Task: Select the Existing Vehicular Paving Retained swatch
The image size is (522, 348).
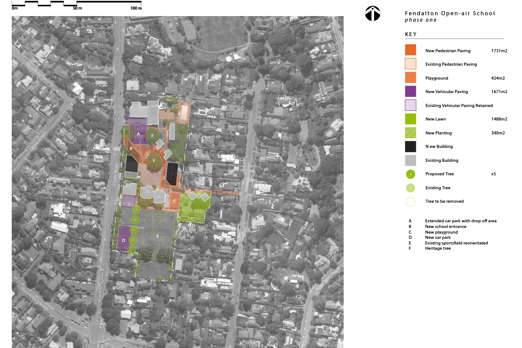Action: 410,105
